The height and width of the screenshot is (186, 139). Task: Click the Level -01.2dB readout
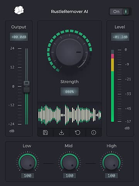[120, 37]
